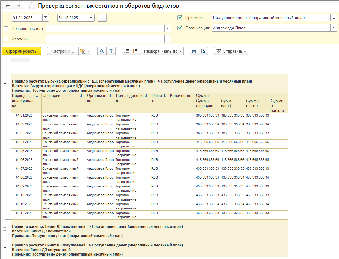Enable the Источник checkbox

pos(6,39)
